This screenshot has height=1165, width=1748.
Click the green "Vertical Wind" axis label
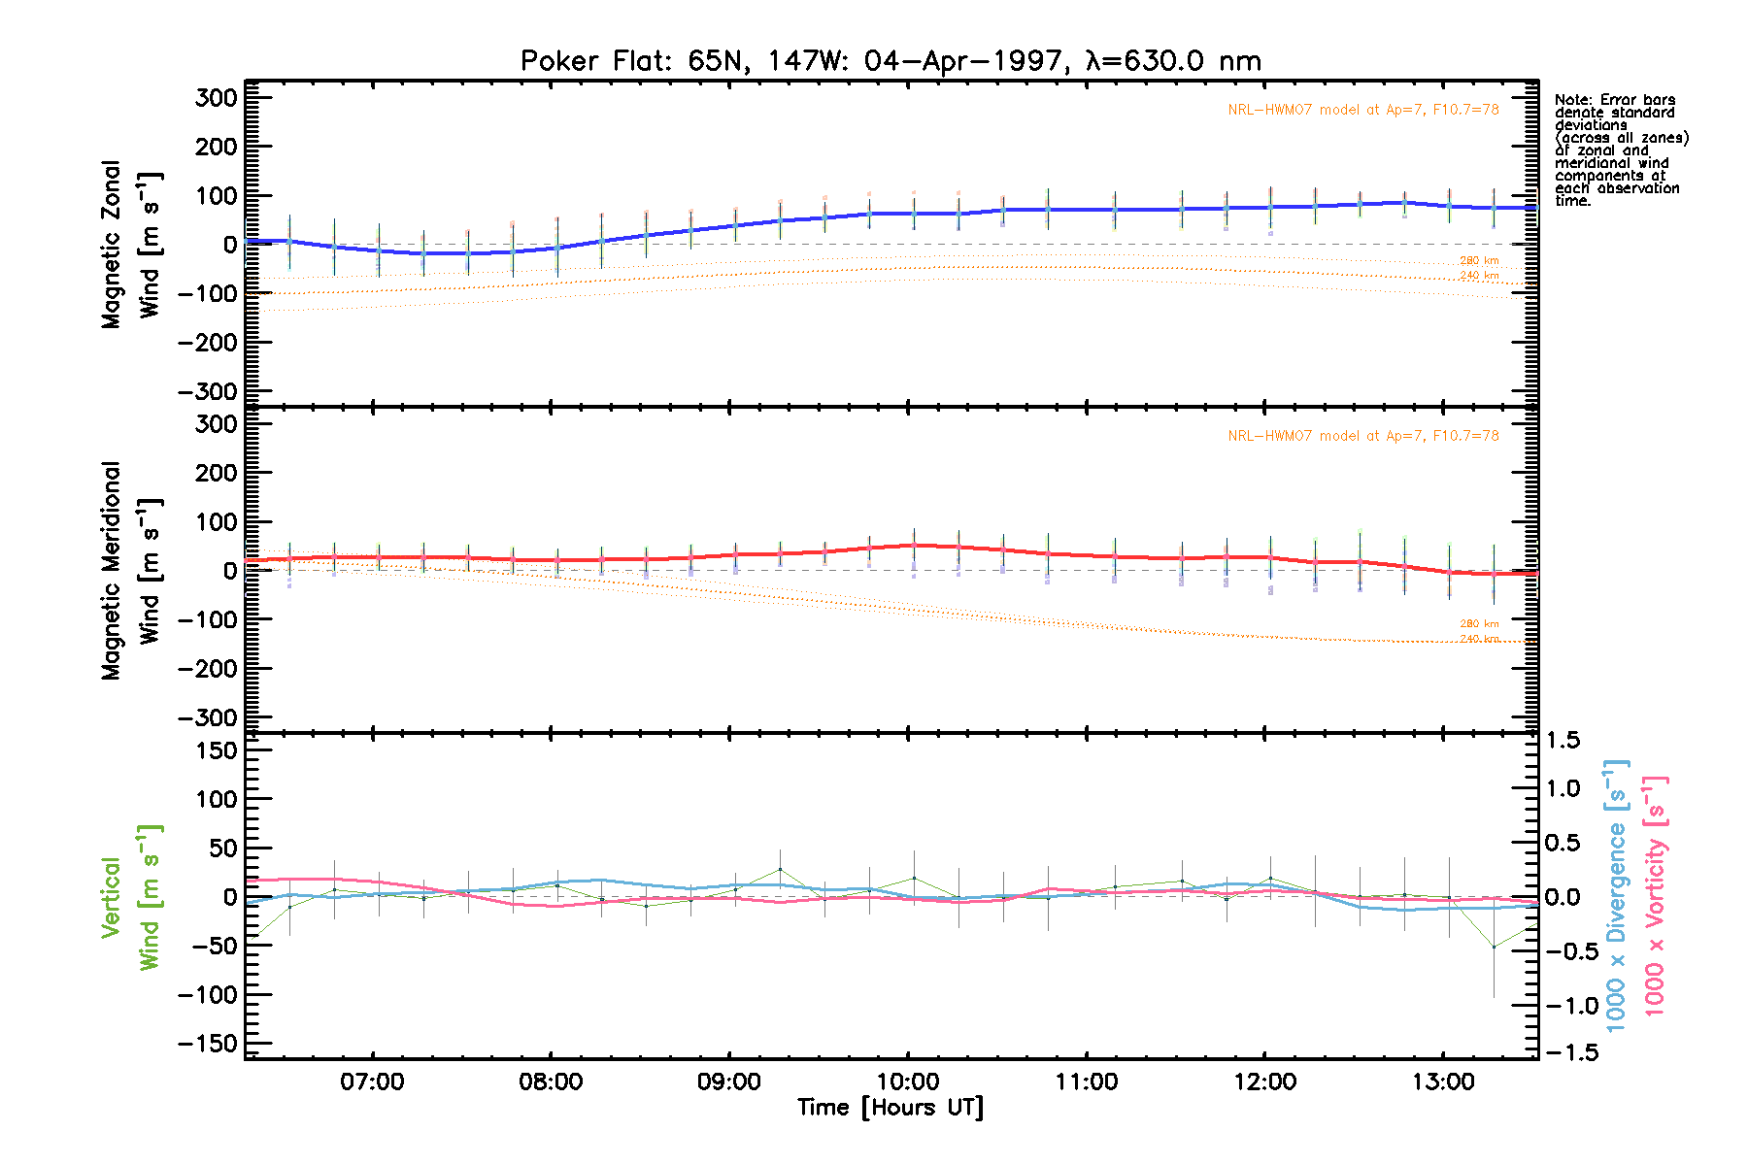(x=131, y=897)
